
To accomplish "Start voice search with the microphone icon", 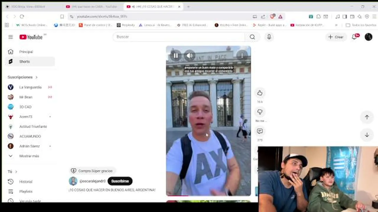I will pos(269,37).
